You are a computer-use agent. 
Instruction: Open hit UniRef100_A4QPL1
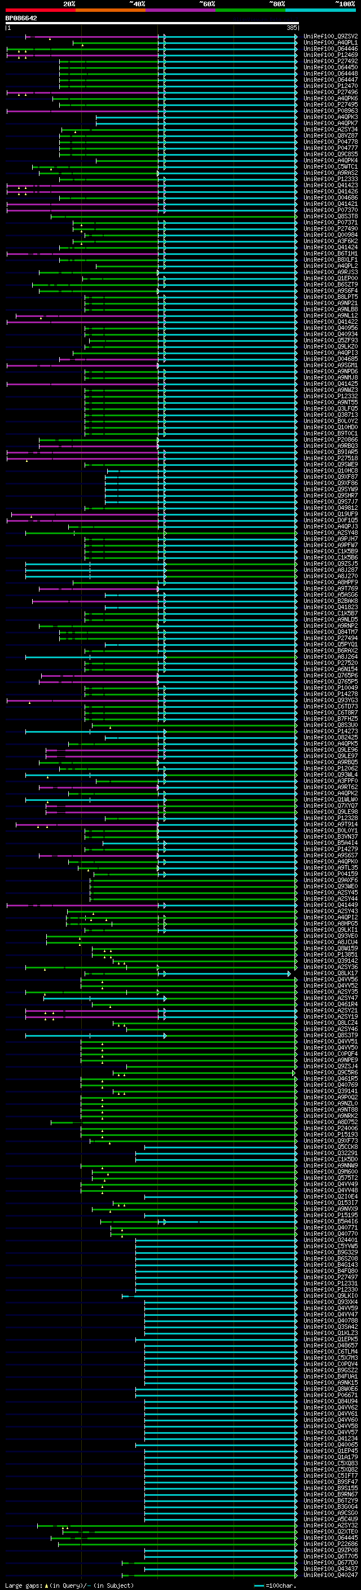(x=331, y=43)
